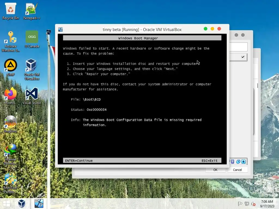The width and height of the screenshot is (279, 209).
Task: Click the muted volume tray icon
Action: click(x=253, y=204)
